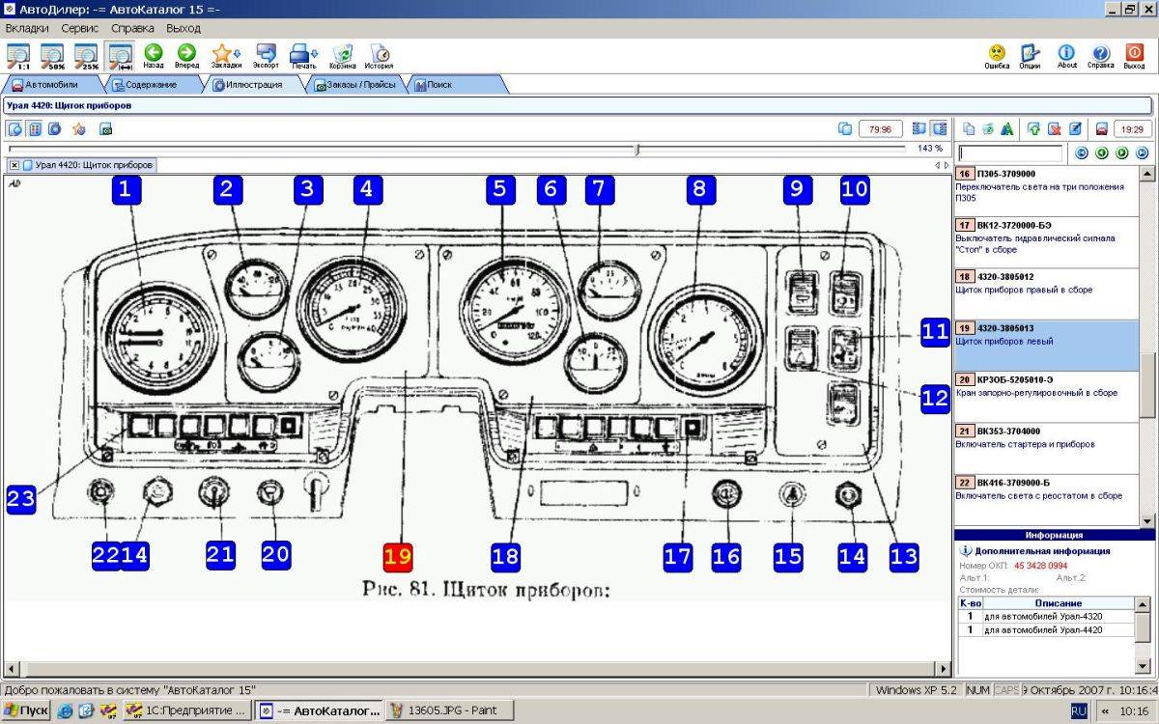
Task: Click callout number 8 on the illustration
Action: click(701, 189)
